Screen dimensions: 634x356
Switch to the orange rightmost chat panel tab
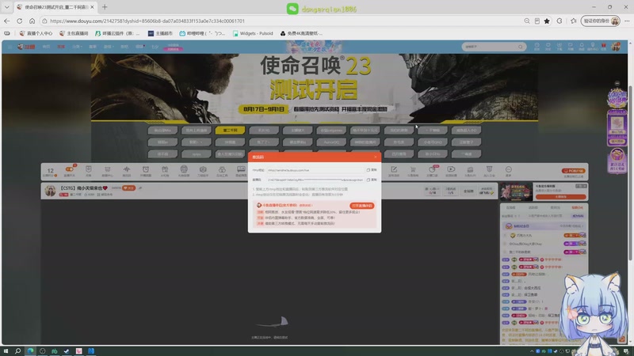point(577,207)
